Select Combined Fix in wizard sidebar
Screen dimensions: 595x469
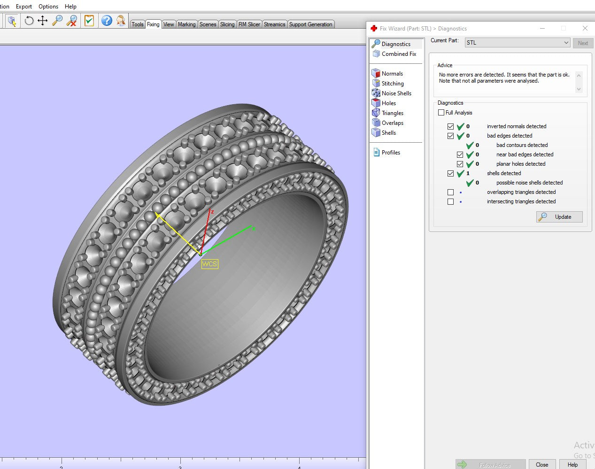click(398, 54)
